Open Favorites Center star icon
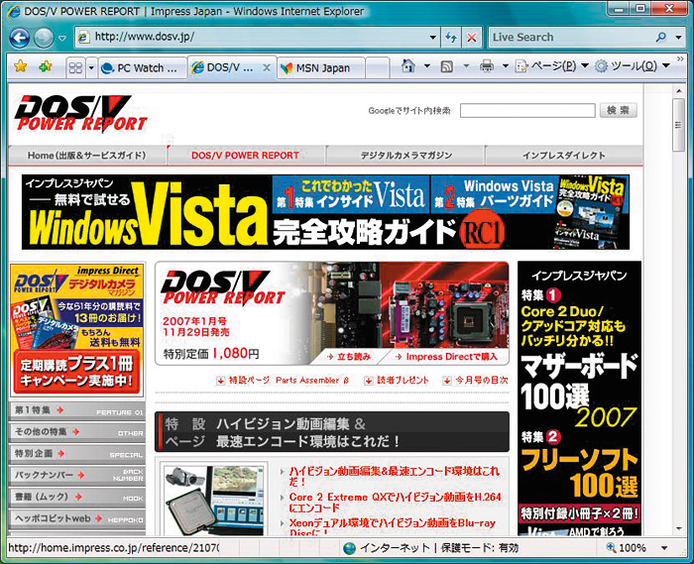 click(x=21, y=67)
